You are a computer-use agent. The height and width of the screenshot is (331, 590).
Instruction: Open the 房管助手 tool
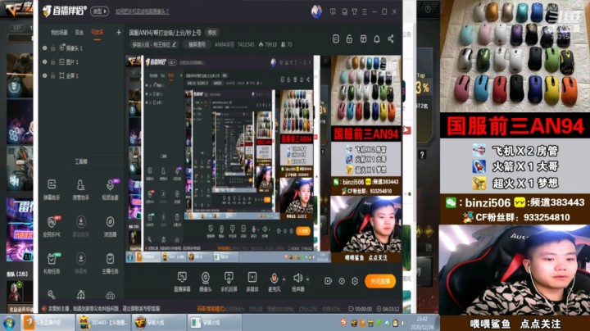click(80, 189)
